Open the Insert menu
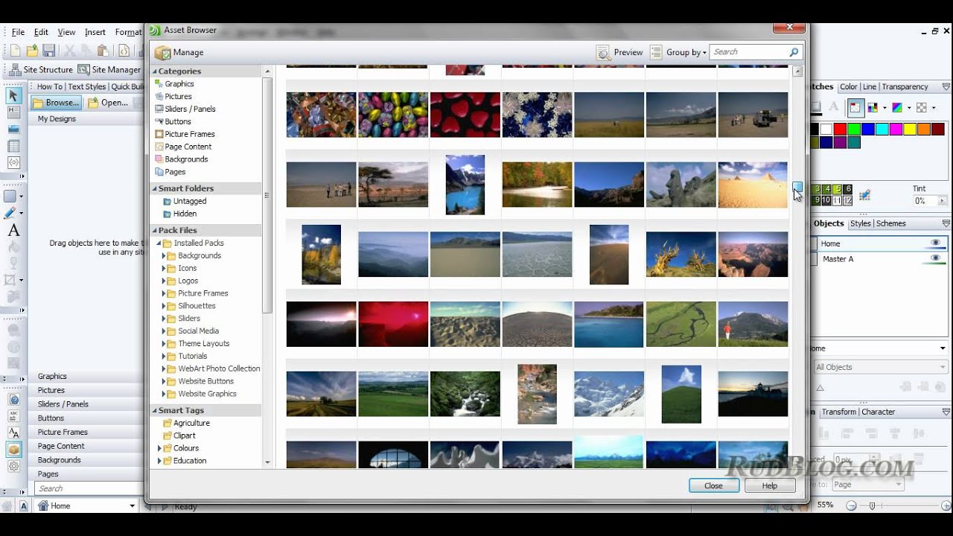The image size is (953, 536). (x=95, y=32)
